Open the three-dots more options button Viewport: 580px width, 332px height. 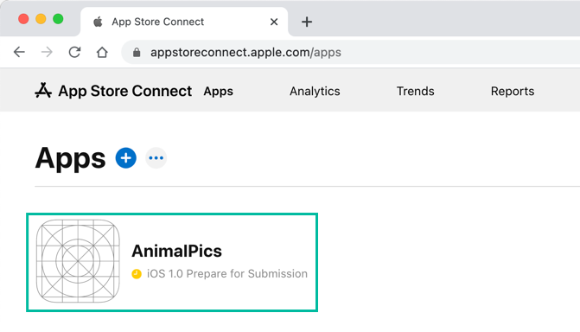pyautogui.click(x=156, y=158)
